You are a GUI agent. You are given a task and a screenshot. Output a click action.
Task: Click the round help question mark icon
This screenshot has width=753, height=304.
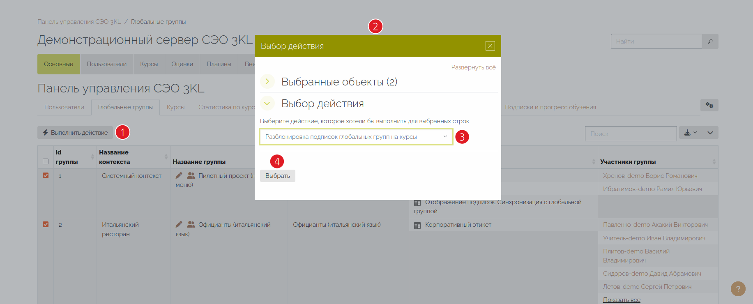pyautogui.click(x=738, y=289)
